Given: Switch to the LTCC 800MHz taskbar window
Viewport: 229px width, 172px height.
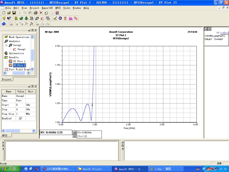Looking at the screenshot, I should [x=58, y=169].
